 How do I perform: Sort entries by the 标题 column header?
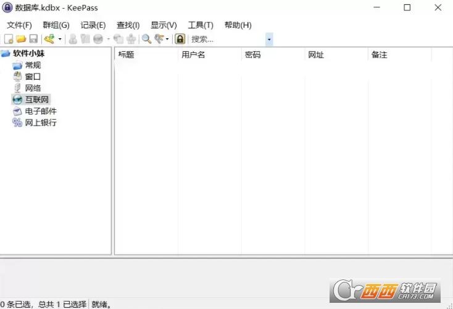[x=146, y=54]
